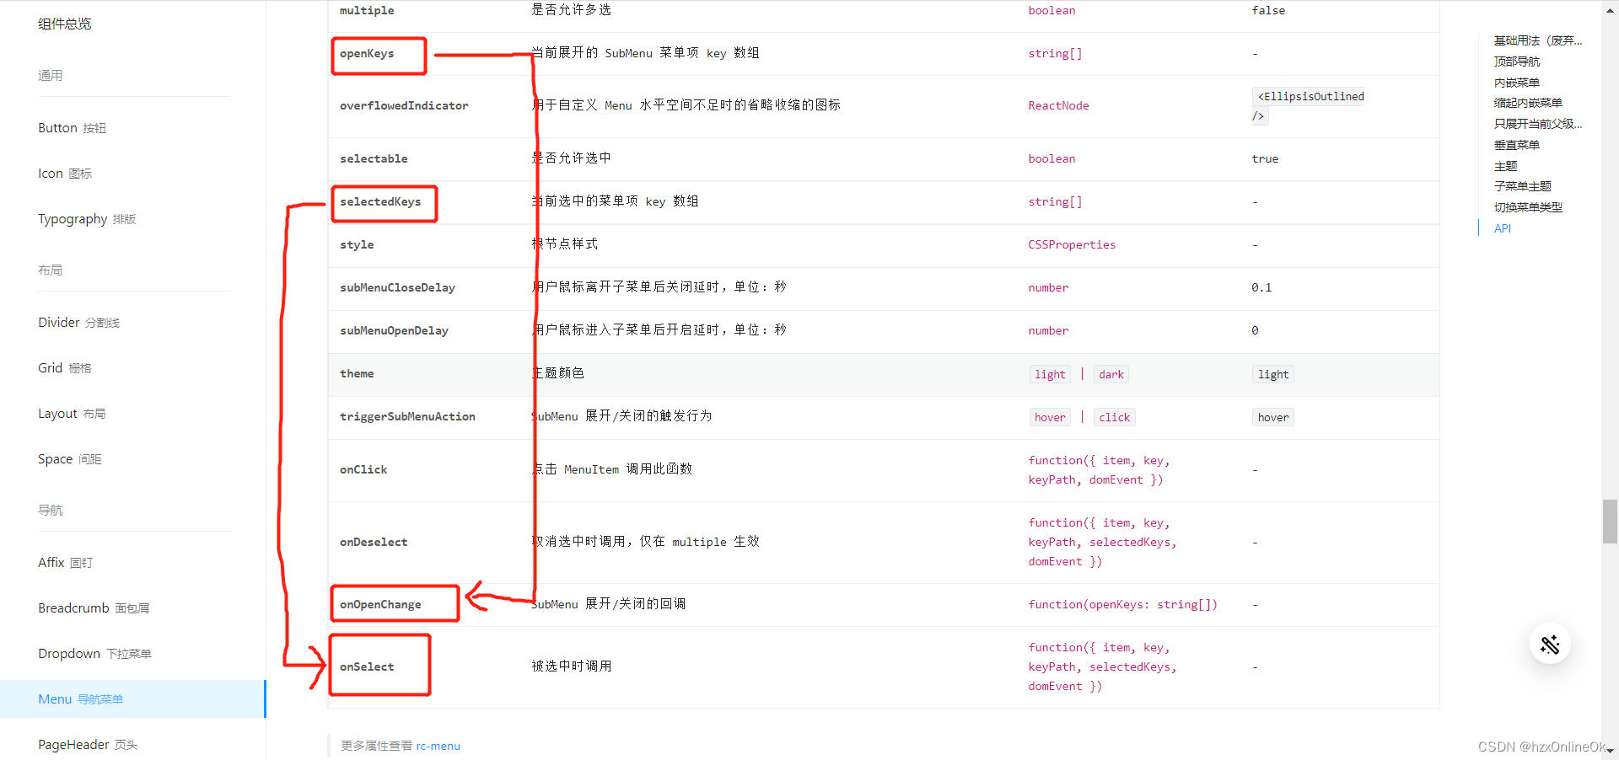The width and height of the screenshot is (1619, 760).
Task: Jump to 切换菜单类型 anchor
Action: pos(1528,207)
